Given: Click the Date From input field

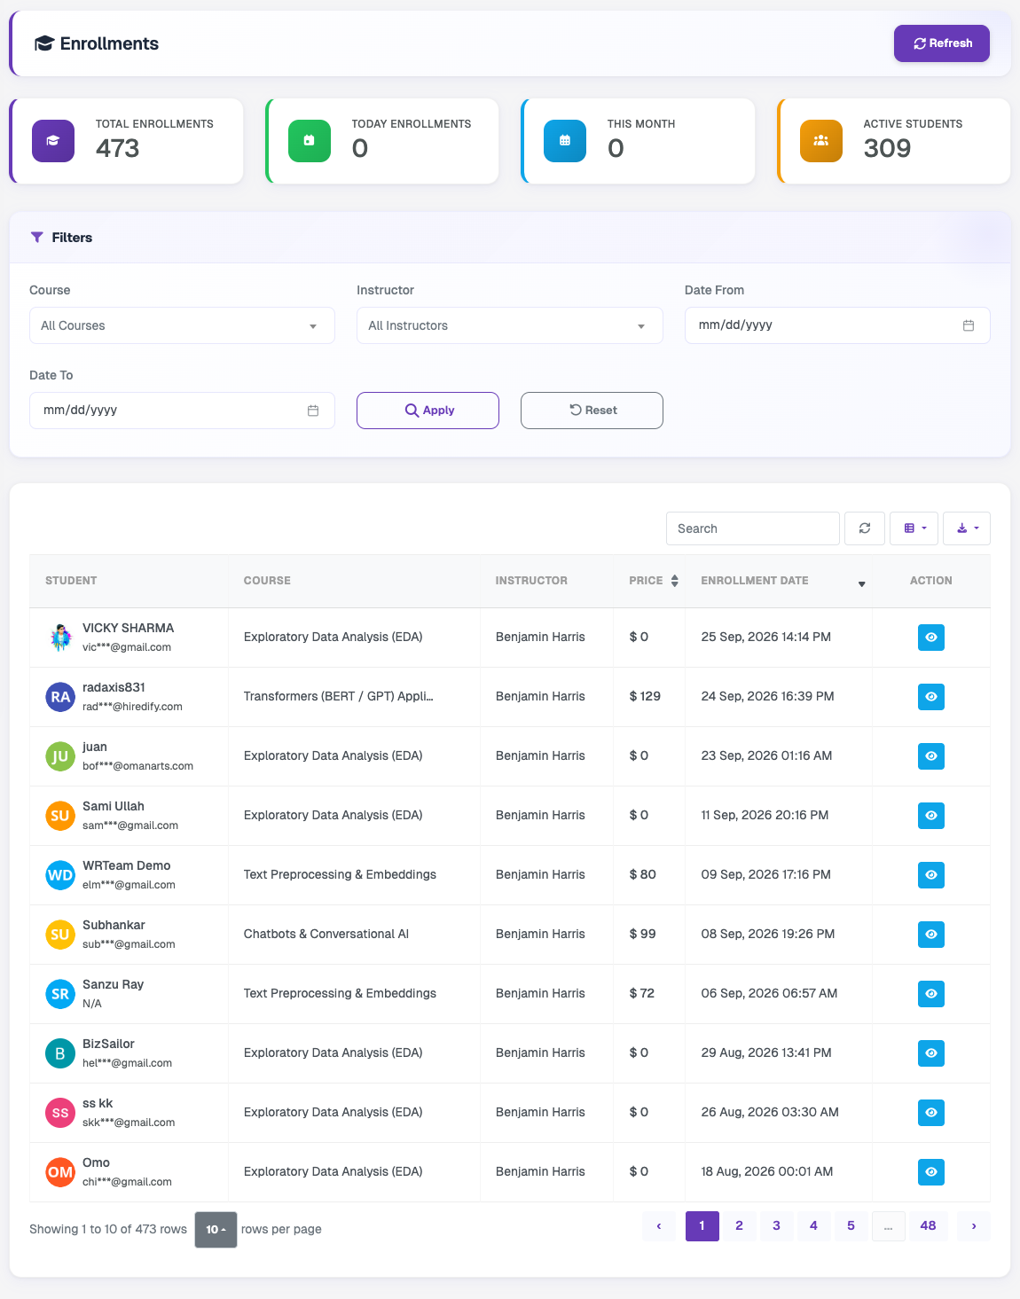Looking at the screenshot, I should [x=837, y=325].
